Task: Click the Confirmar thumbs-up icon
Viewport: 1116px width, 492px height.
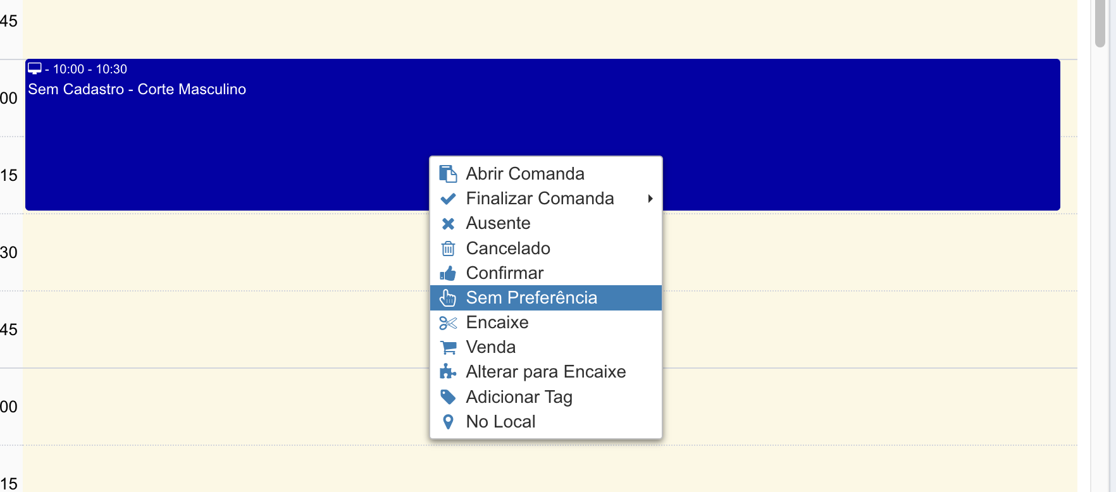Action: pos(448,273)
